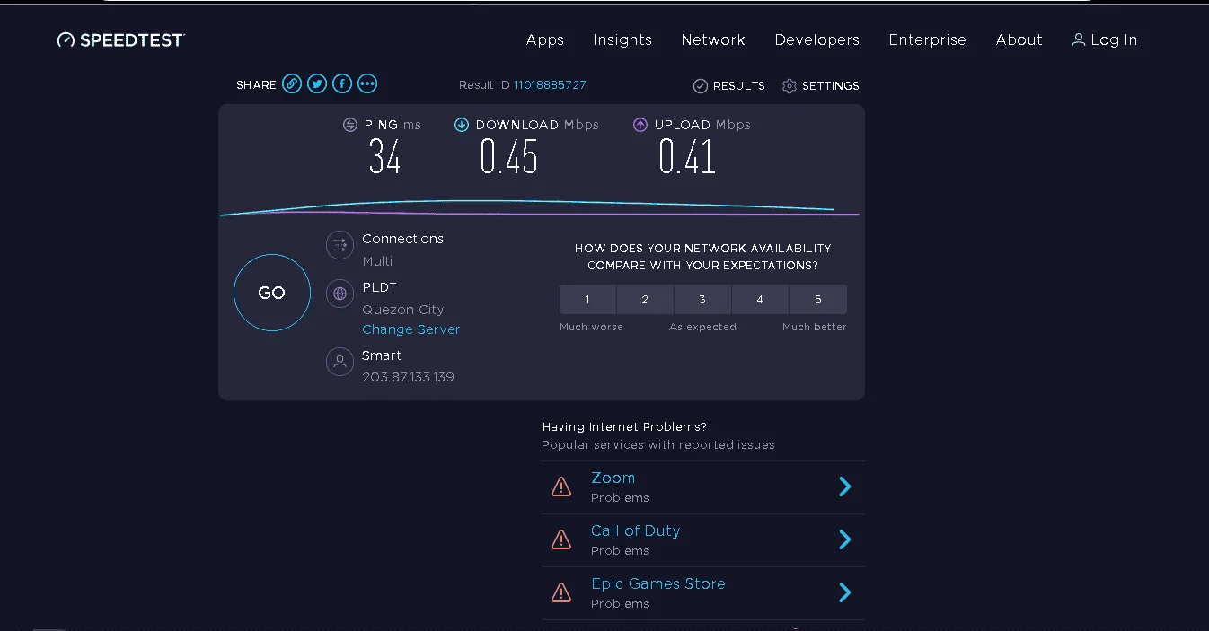Click the 'Having Internet Problems?' heading
This screenshot has width=1209, height=631.
pos(624,427)
